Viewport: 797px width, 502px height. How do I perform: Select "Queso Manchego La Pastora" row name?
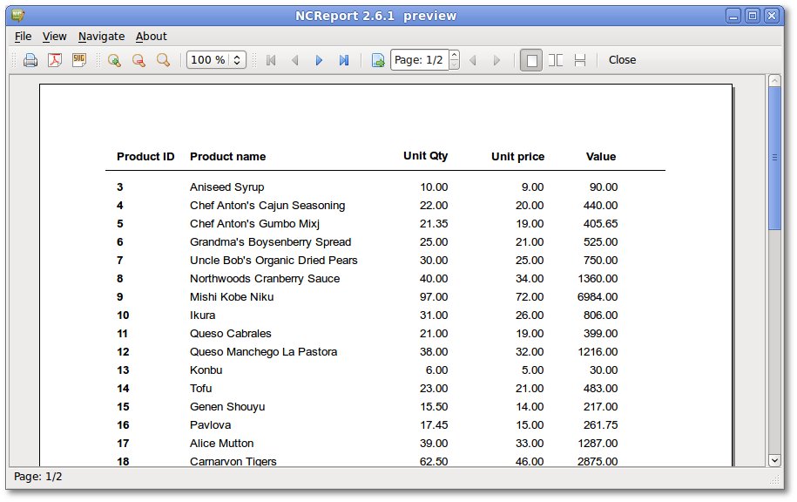point(263,352)
